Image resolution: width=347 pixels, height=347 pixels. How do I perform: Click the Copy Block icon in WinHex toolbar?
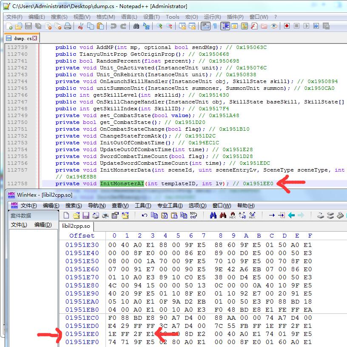point(154,215)
